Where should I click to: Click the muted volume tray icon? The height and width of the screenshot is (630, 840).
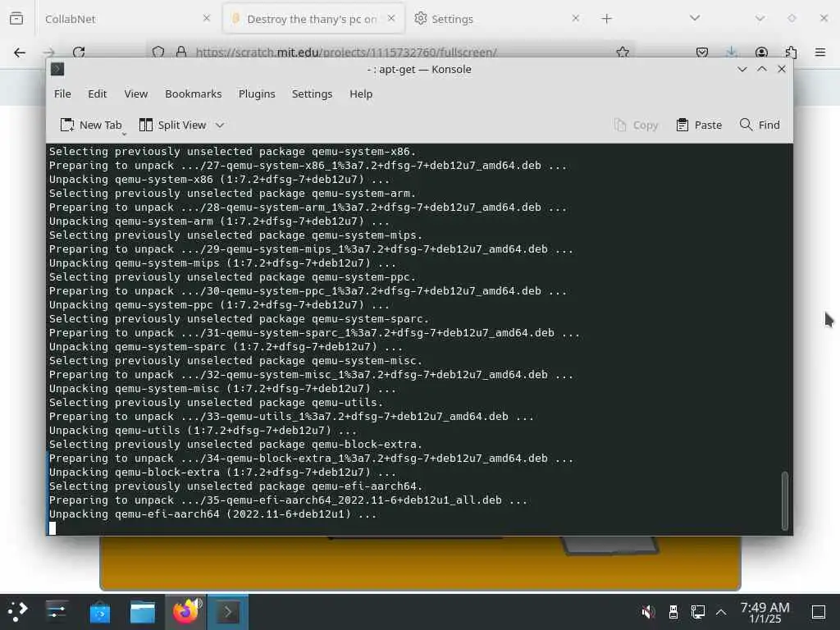[x=648, y=612]
